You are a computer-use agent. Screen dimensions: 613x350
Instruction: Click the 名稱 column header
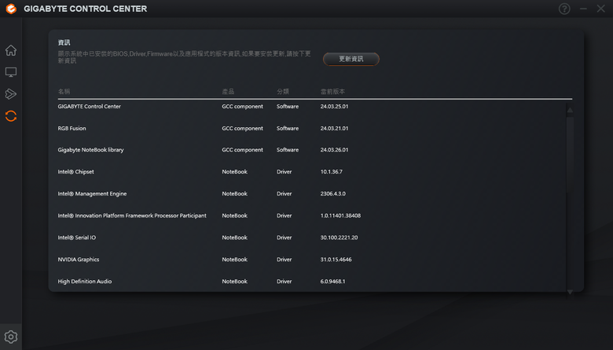(x=64, y=92)
